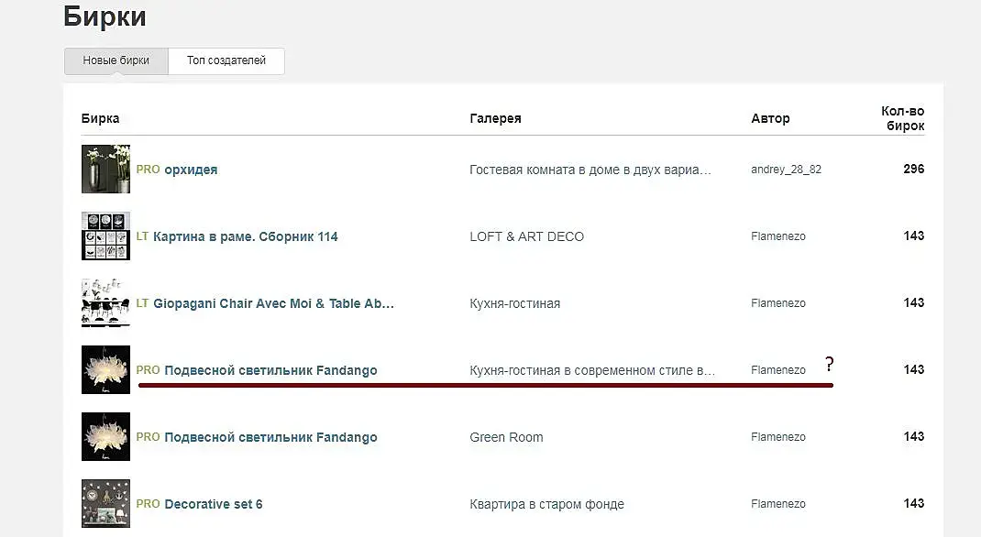Click Giopagani Chair Avec Moi link

point(273,303)
